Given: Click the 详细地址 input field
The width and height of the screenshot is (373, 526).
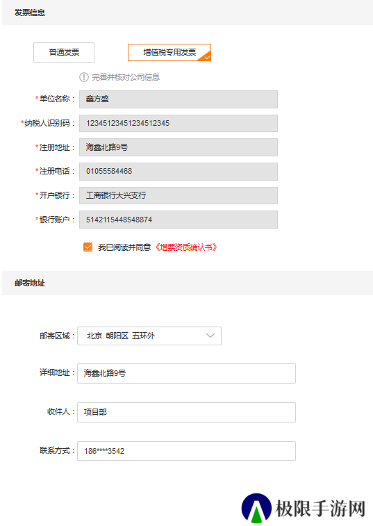Looking at the screenshot, I should tap(186, 373).
